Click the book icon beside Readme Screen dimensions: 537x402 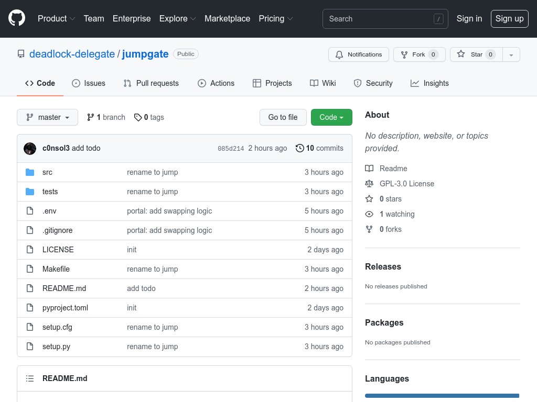[x=369, y=169]
